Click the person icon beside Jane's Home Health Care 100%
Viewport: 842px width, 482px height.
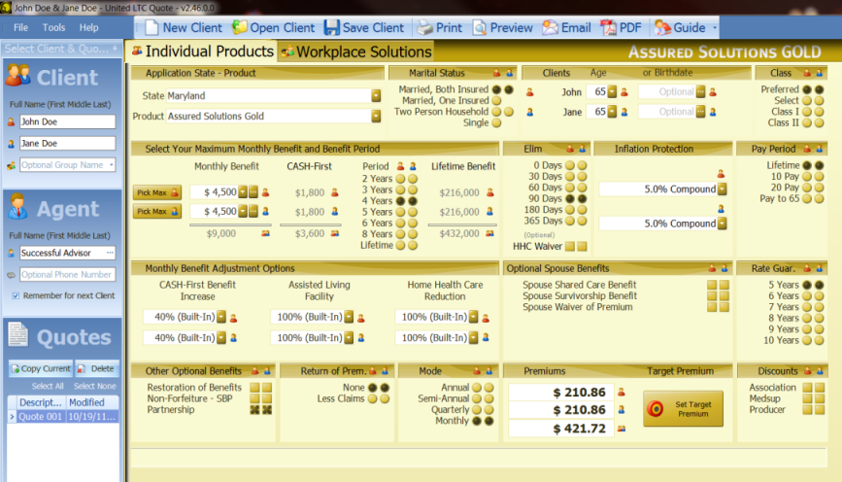pyautogui.click(x=486, y=337)
